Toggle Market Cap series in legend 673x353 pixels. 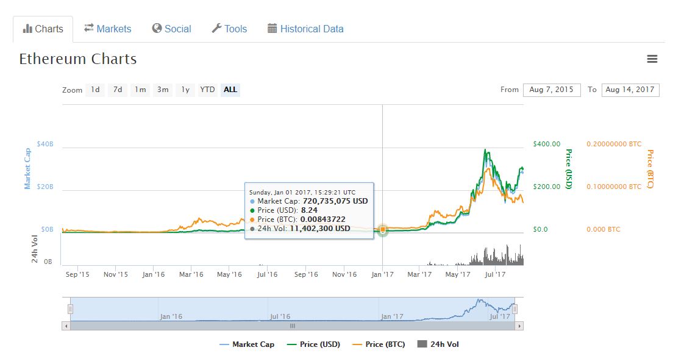point(247,344)
